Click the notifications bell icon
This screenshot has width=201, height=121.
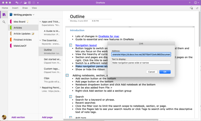190,3
